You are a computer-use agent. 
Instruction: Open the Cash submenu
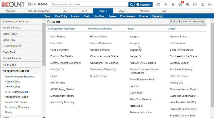click(x=86, y=16)
